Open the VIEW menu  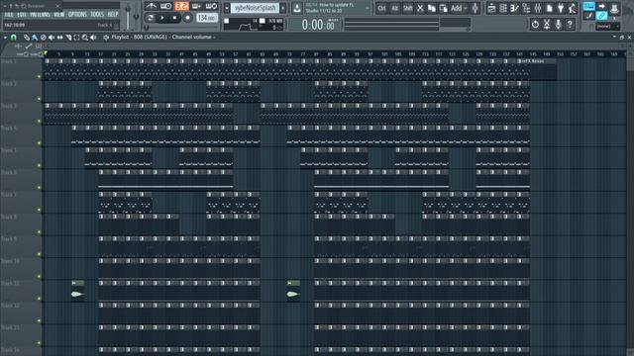[58, 15]
